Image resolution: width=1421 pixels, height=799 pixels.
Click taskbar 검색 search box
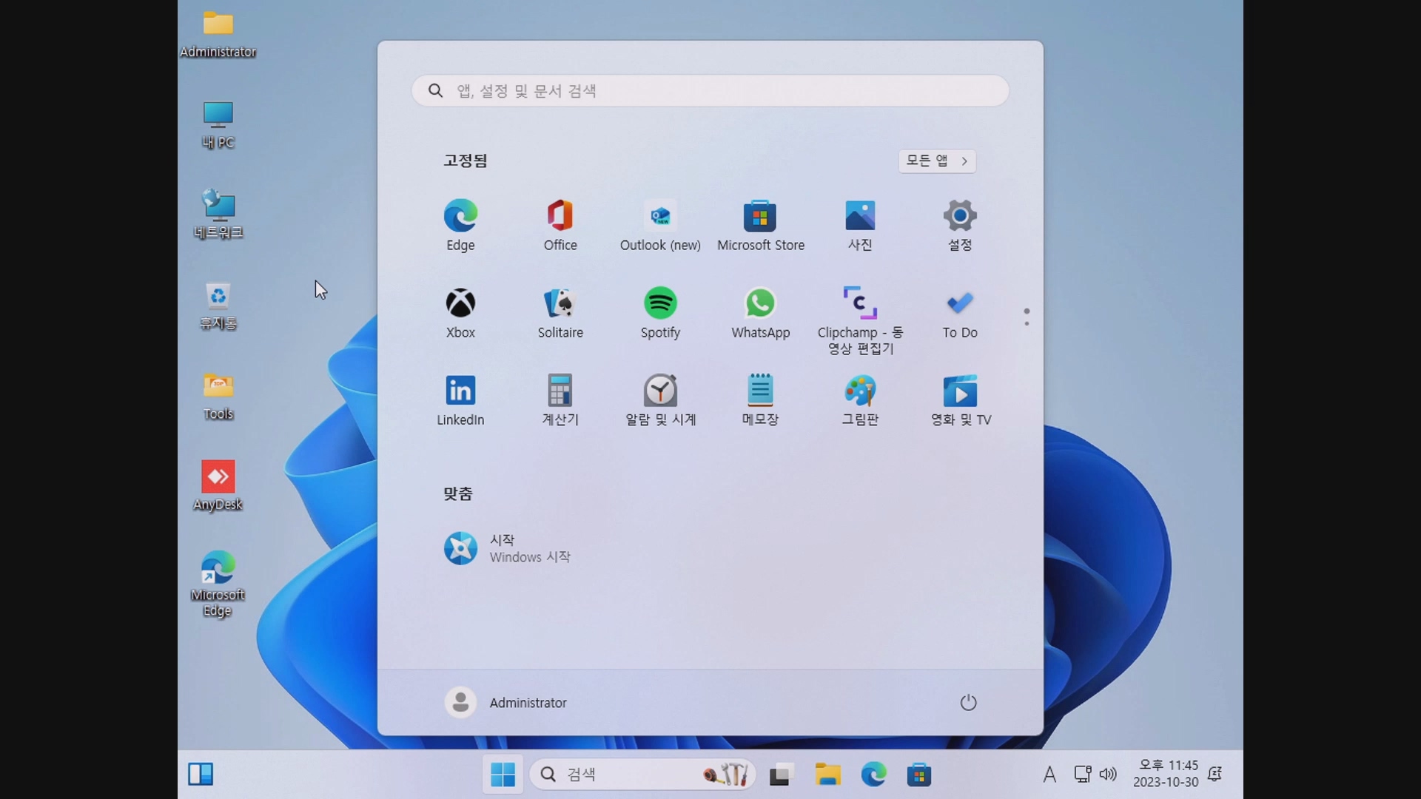[642, 775]
